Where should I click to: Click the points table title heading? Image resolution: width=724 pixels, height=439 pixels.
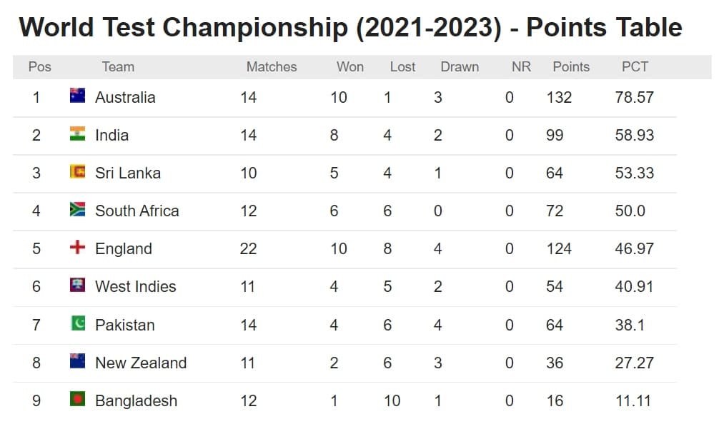click(350, 28)
